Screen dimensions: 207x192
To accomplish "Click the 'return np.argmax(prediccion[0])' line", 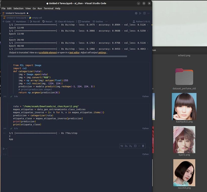I will coord(39,93).
